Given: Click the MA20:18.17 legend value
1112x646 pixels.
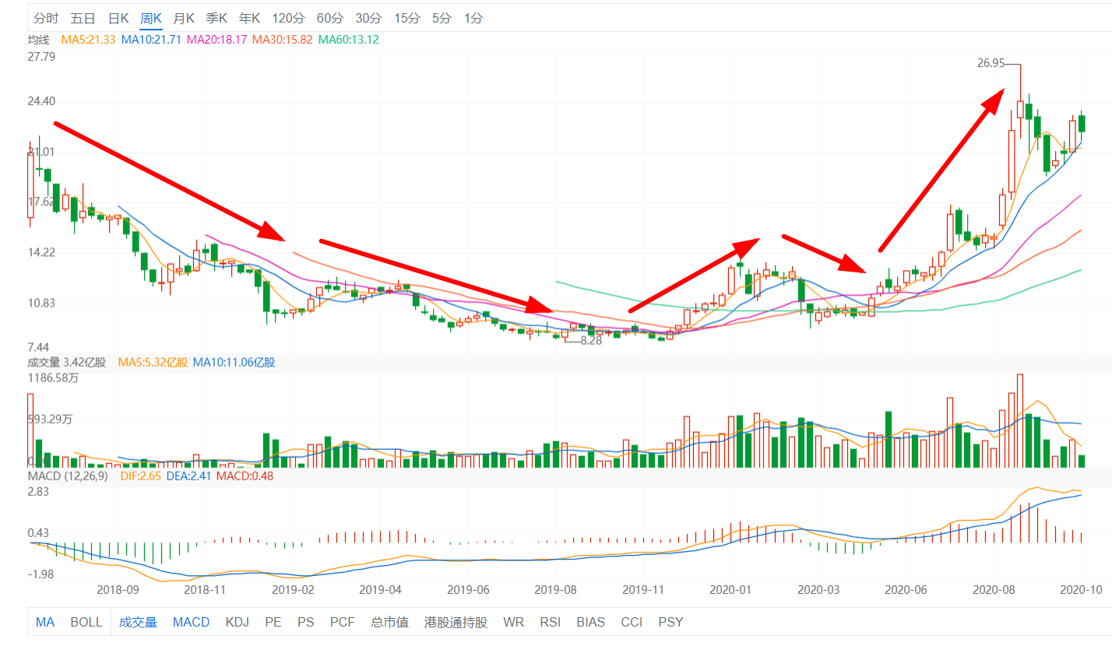Looking at the screenshot, I should 217,39.
